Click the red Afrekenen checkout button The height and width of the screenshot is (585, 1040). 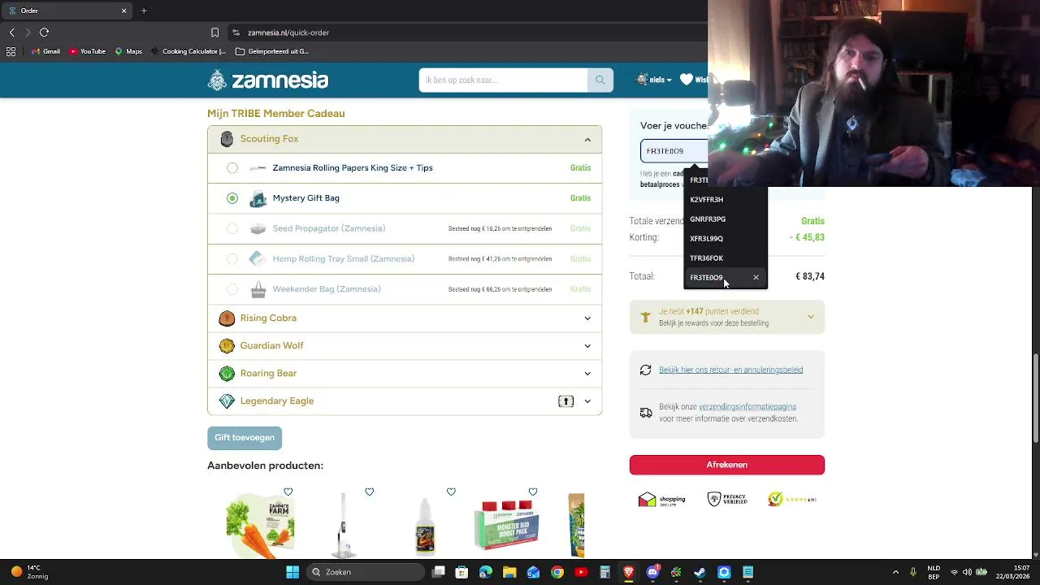727,465
